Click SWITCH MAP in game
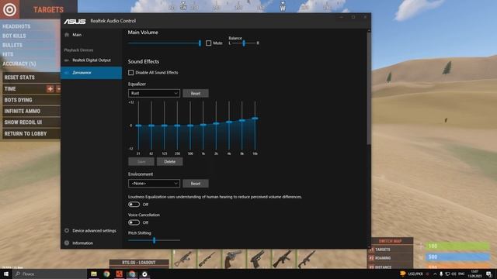The image size is (497, 279). click(x=390, y=241)
